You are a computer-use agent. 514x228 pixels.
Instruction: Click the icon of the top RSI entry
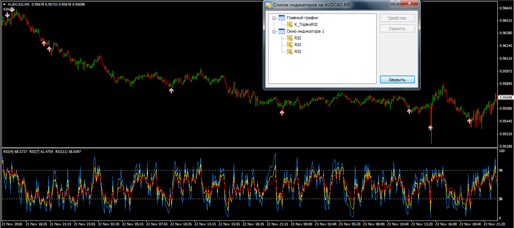290,38
